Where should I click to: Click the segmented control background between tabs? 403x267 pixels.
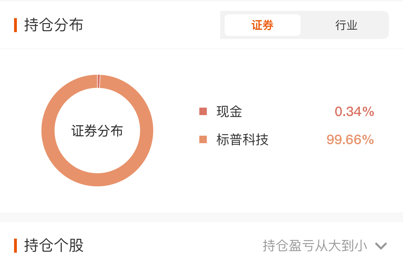[x=302, y=25]
